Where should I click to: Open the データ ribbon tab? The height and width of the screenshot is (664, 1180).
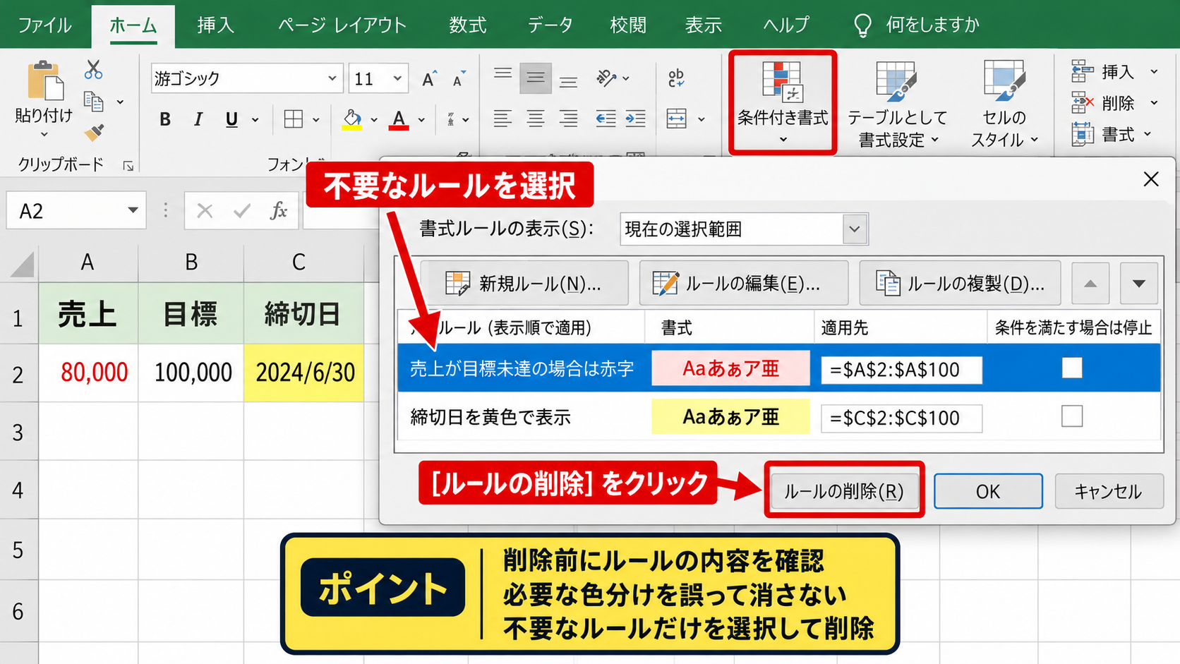point(550,25)
